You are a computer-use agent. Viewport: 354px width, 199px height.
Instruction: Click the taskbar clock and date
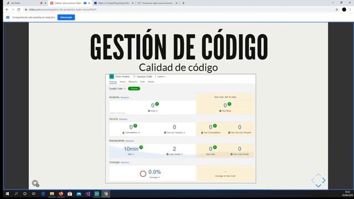click(347, 193)
